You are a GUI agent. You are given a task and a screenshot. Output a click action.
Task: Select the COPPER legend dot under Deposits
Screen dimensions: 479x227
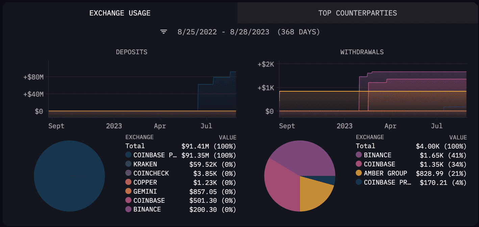[128, 182]
